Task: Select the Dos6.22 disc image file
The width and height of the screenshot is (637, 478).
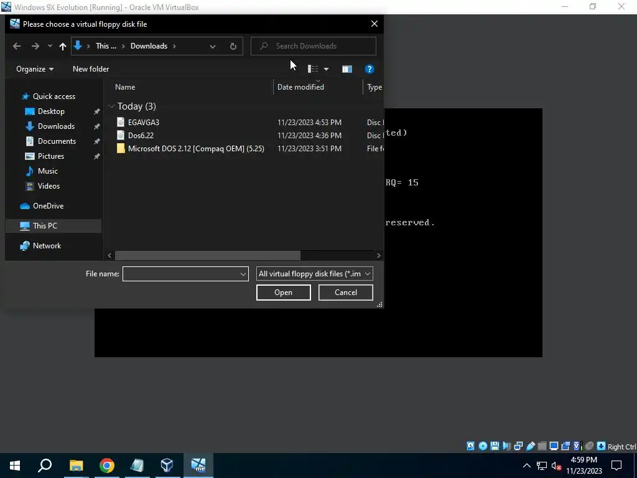Action: click(141, 135)
